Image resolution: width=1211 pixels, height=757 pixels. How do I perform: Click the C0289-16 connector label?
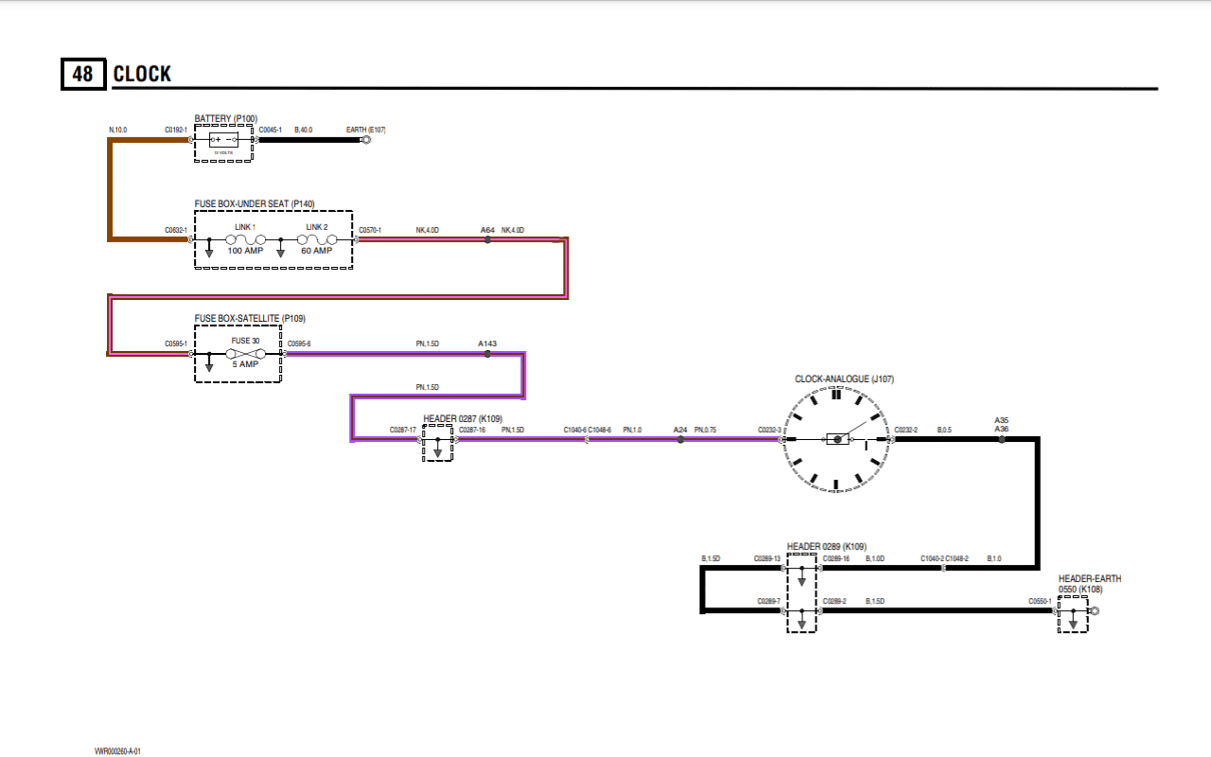[836, 558]
